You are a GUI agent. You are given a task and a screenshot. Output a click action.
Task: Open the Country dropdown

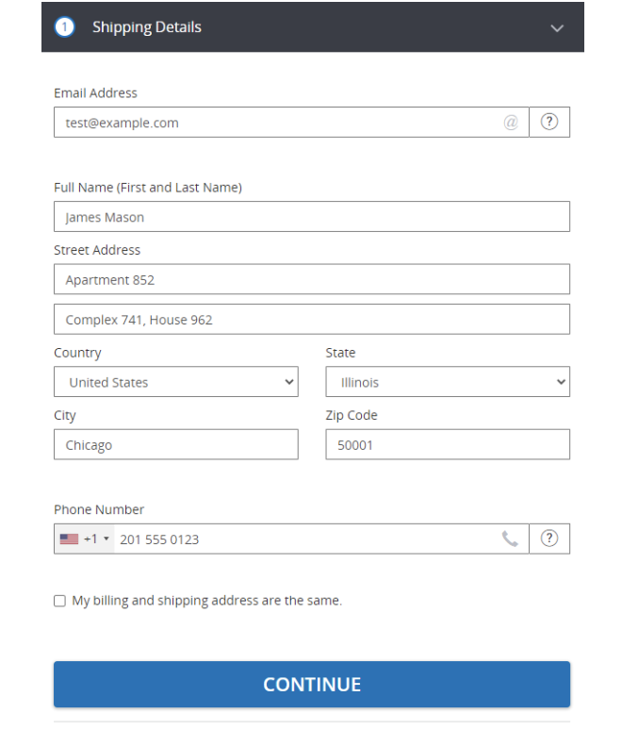tap(175, 382)
